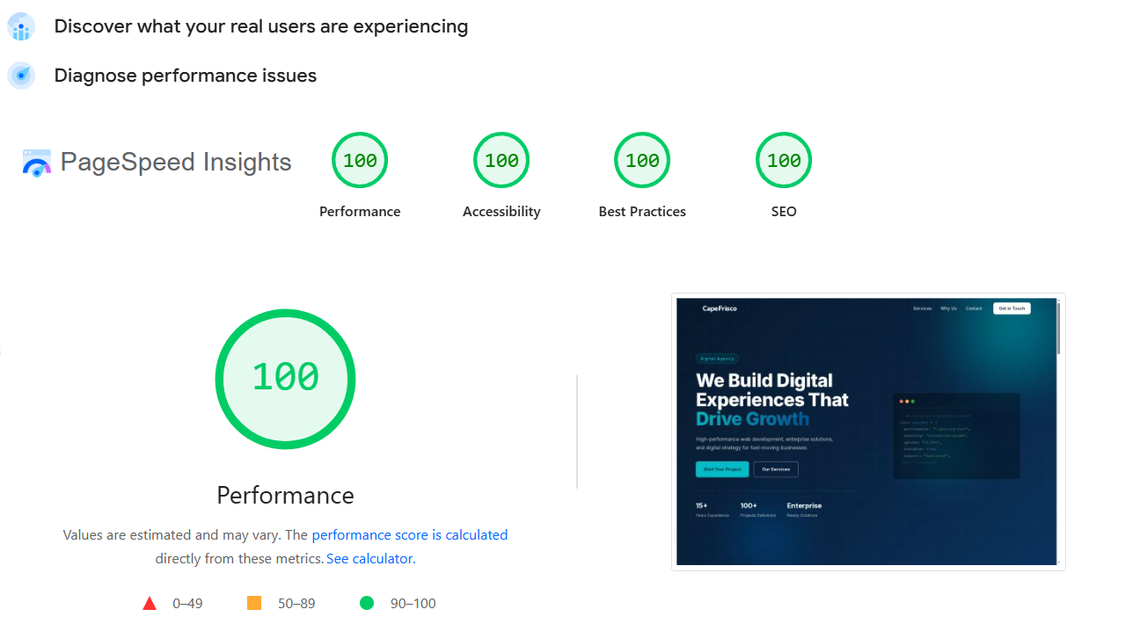Click the green traffic-light dot in code preview
Image resolution: width=1133 pixels, height=624 pixels.
click(913, 401)
